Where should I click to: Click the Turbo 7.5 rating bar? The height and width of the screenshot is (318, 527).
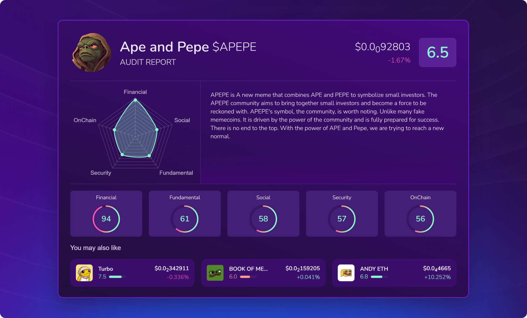click(x=117, y=277)
